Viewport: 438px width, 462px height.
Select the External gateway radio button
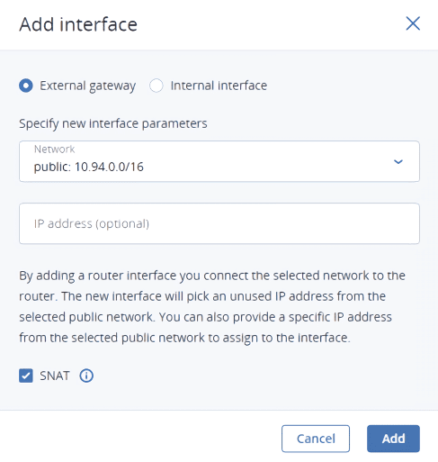point(26,86)
